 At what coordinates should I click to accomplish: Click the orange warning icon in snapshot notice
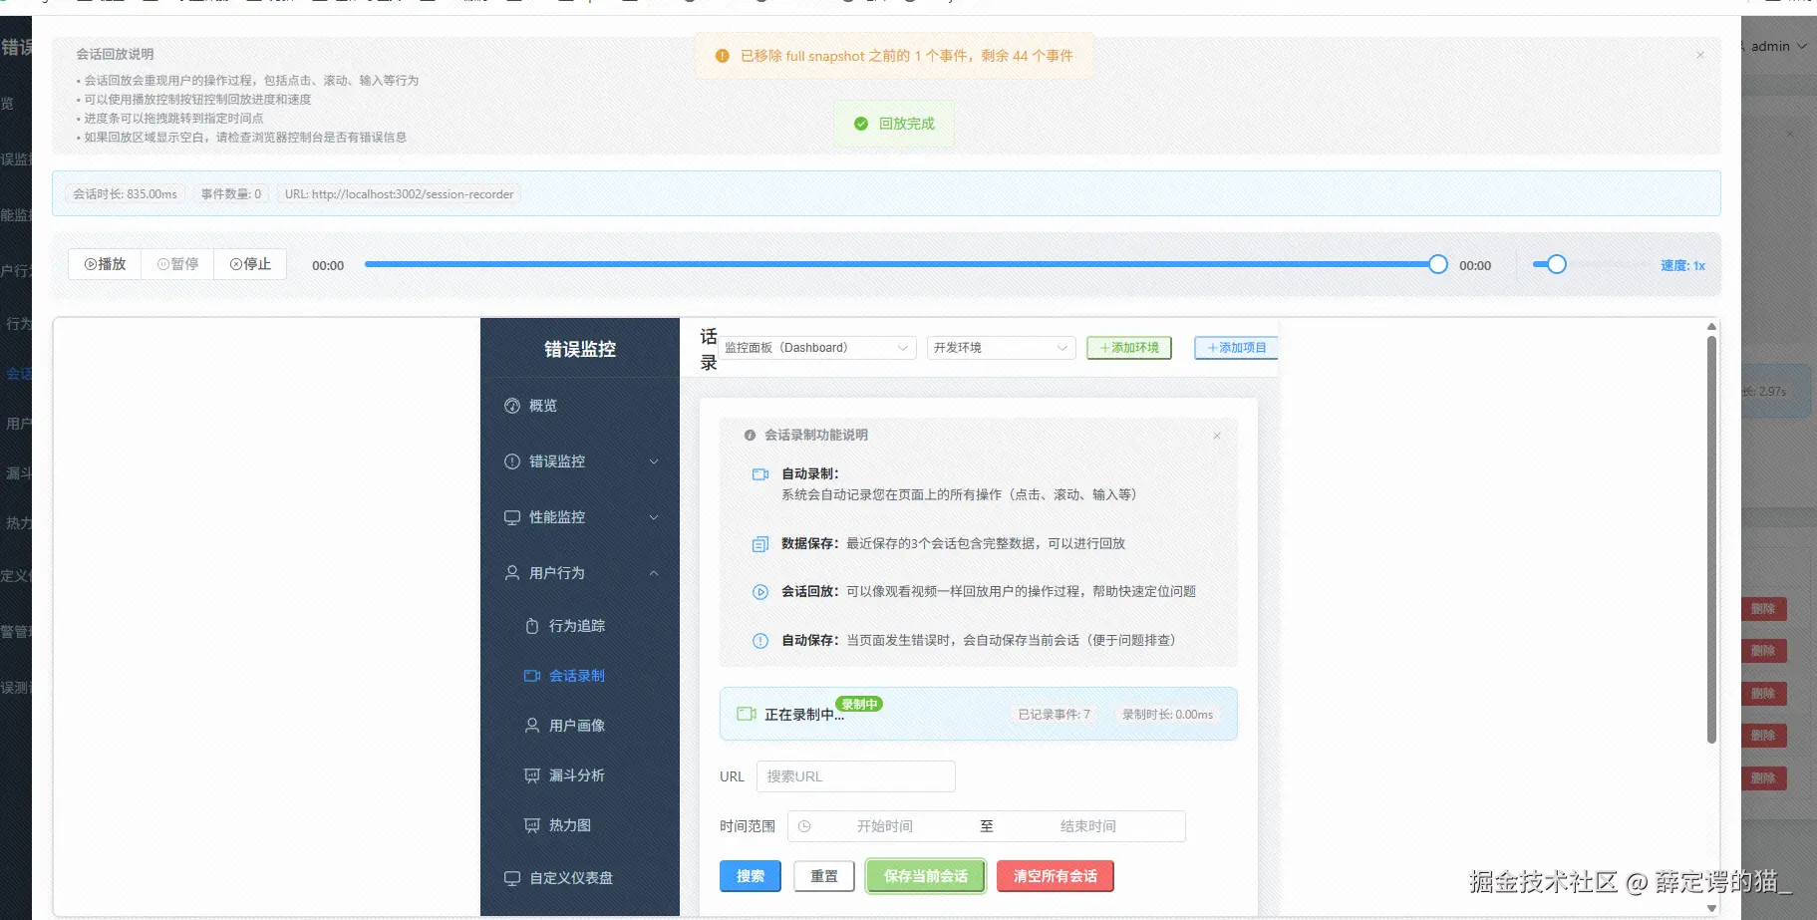(x=723, y=56)
